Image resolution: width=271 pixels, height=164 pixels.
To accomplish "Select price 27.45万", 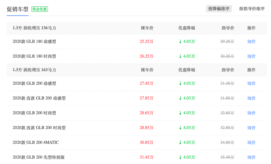I will [x=147, y=84].
